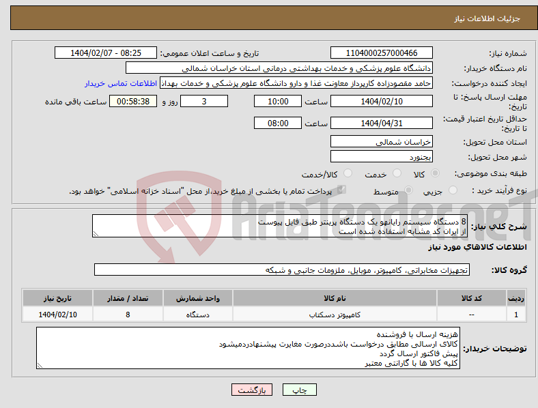This screenshot has height=408, width=538.
Task: Select the متوسط purchase type radio
Action: [x=408, y=190]
